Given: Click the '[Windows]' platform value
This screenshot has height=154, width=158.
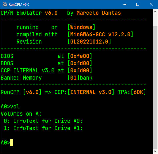Looking at the screenshot, I should pyautogui.click(x=81, y=27).
